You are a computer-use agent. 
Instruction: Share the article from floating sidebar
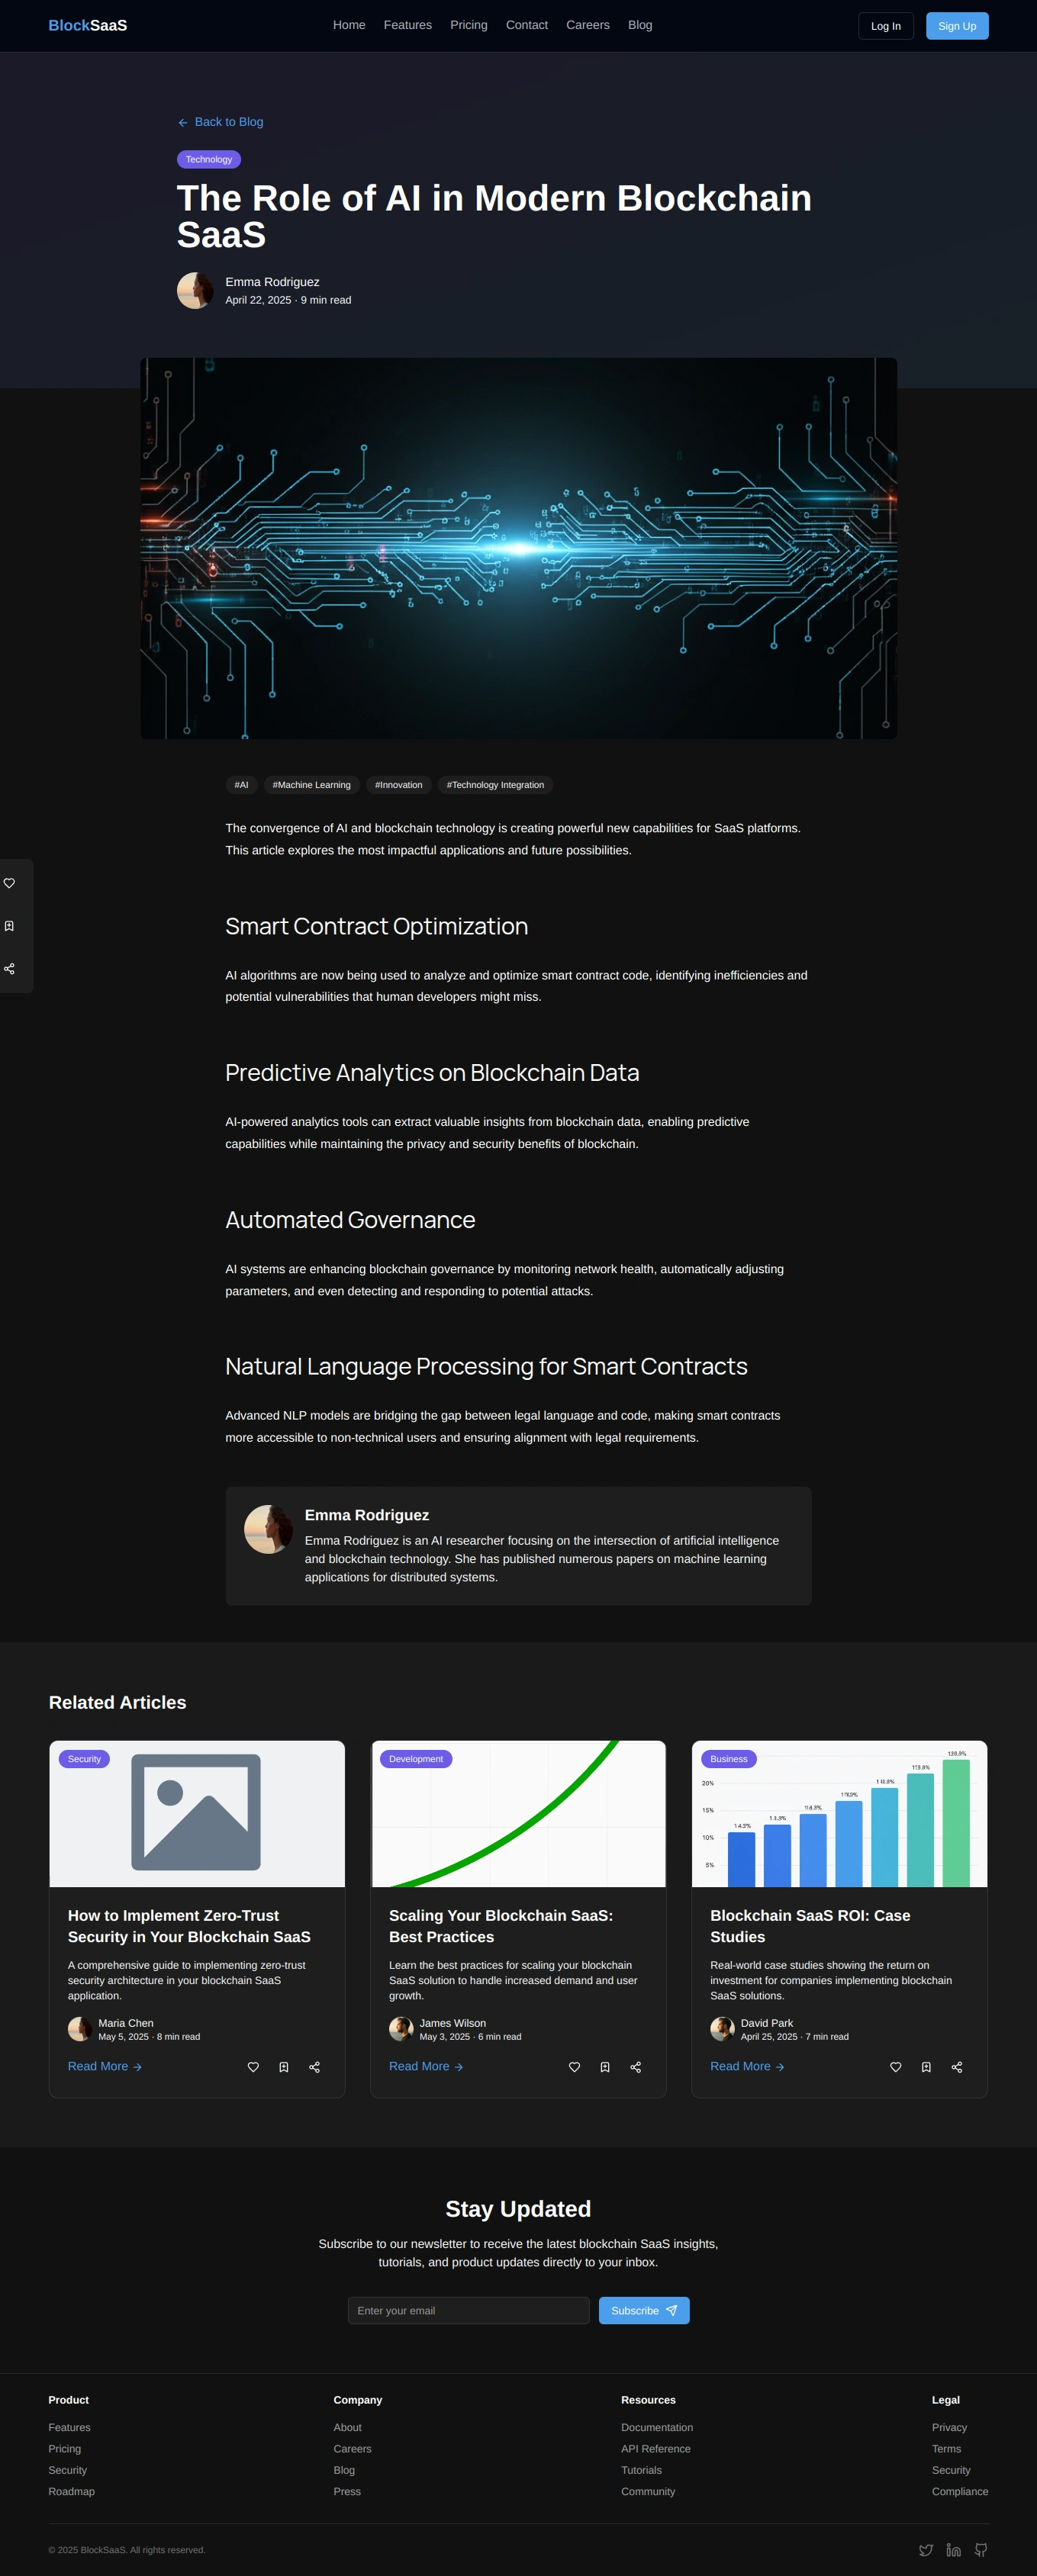coord(9,969)
